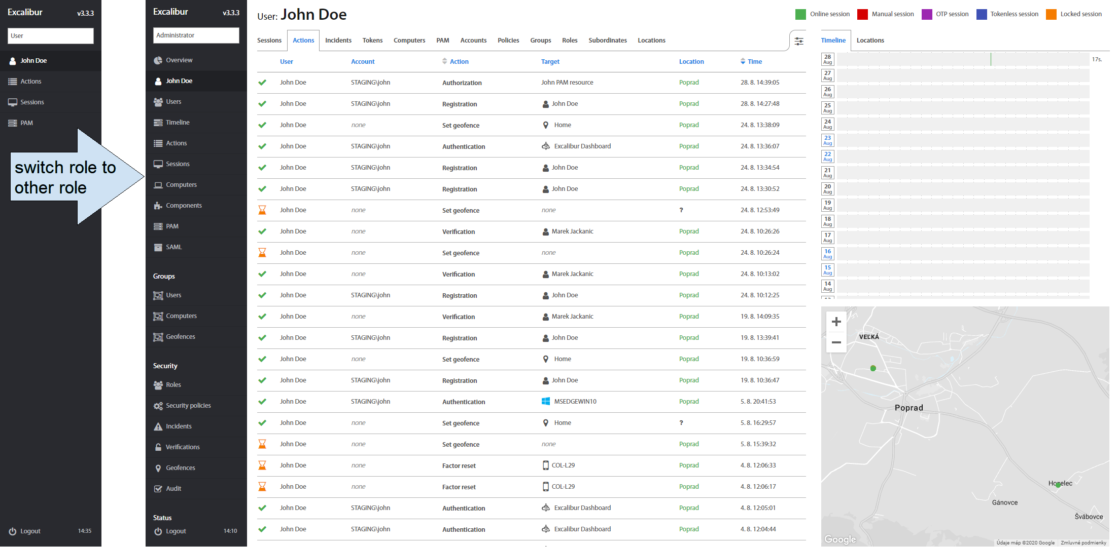Open Security policies gear icon in sidebar
The height and width of the screenshot is (547, 1119).
click(x=158, y=406)
